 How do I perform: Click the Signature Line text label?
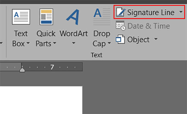pos(151,12)
